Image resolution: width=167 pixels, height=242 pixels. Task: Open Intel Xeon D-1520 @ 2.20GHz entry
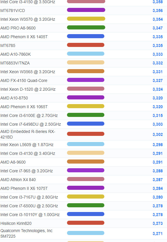(28, 89)
